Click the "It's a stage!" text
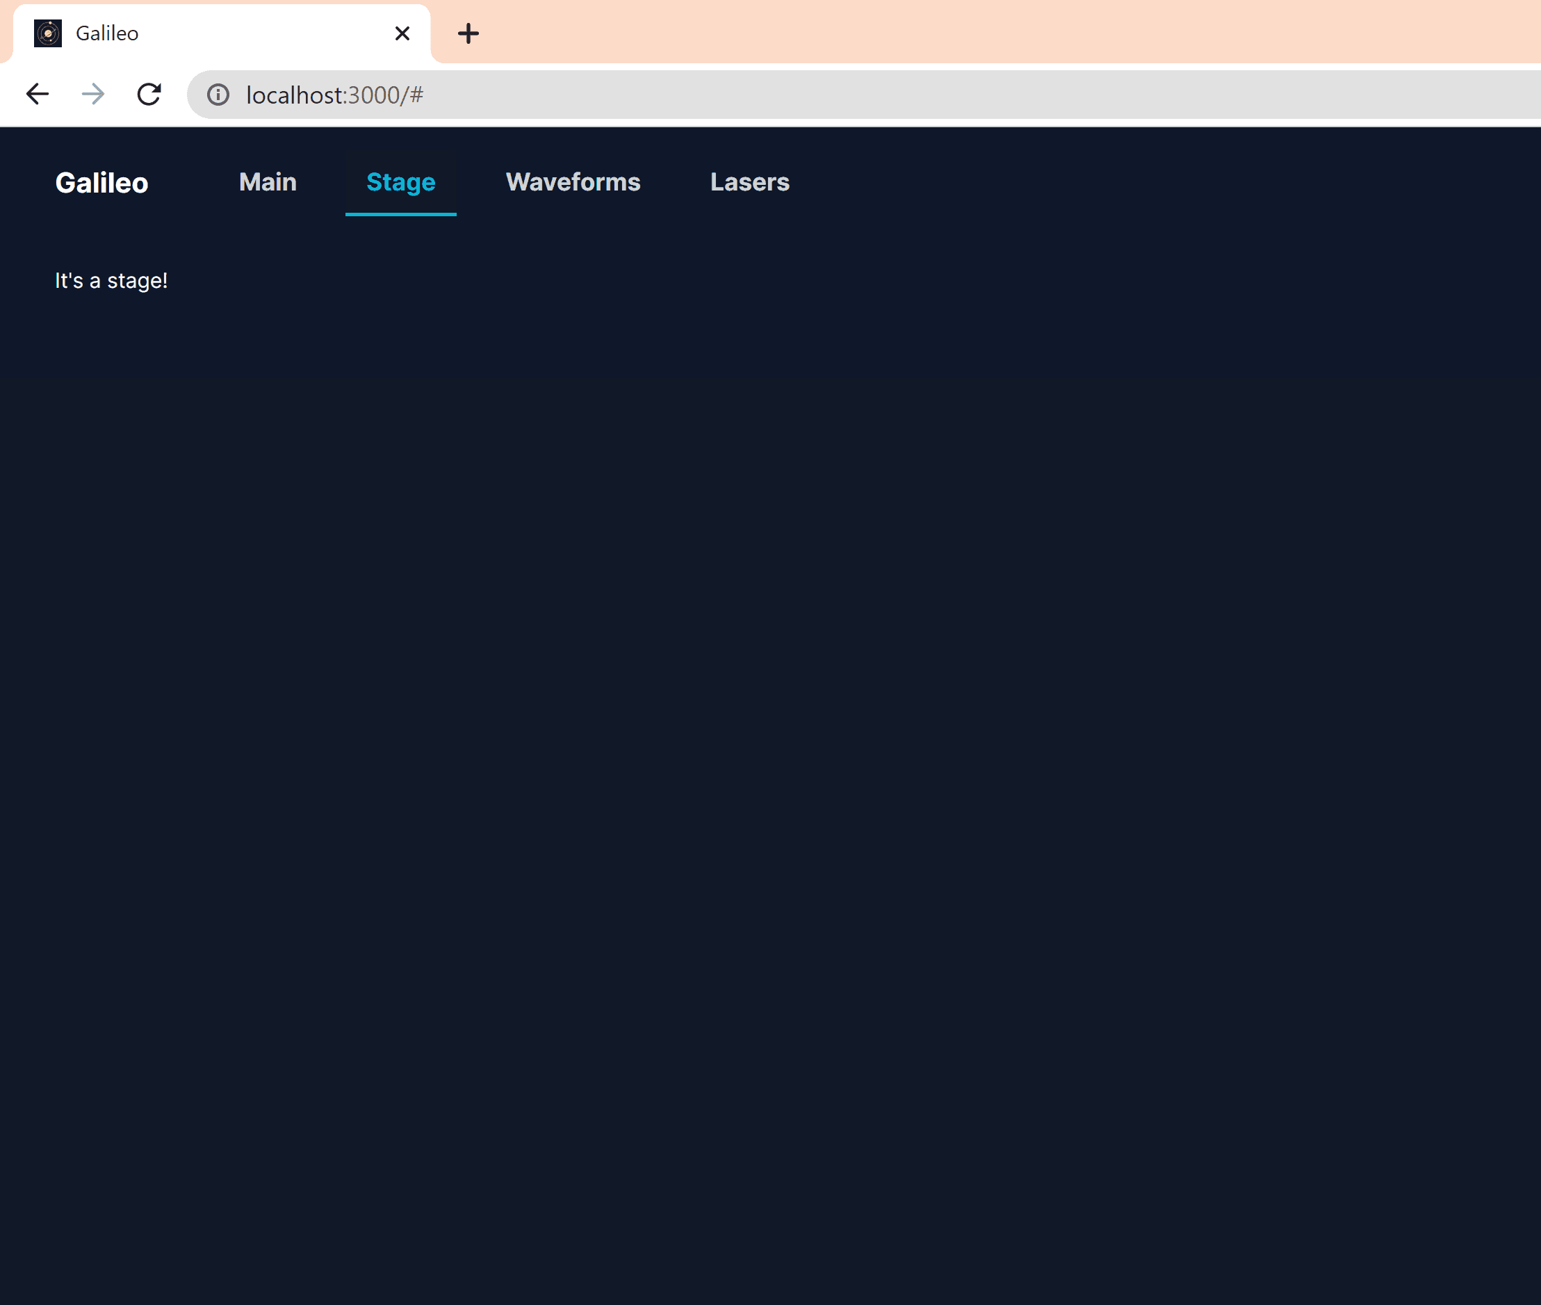The height and width of the screenshot is (1305, 1541). (111, 280)
